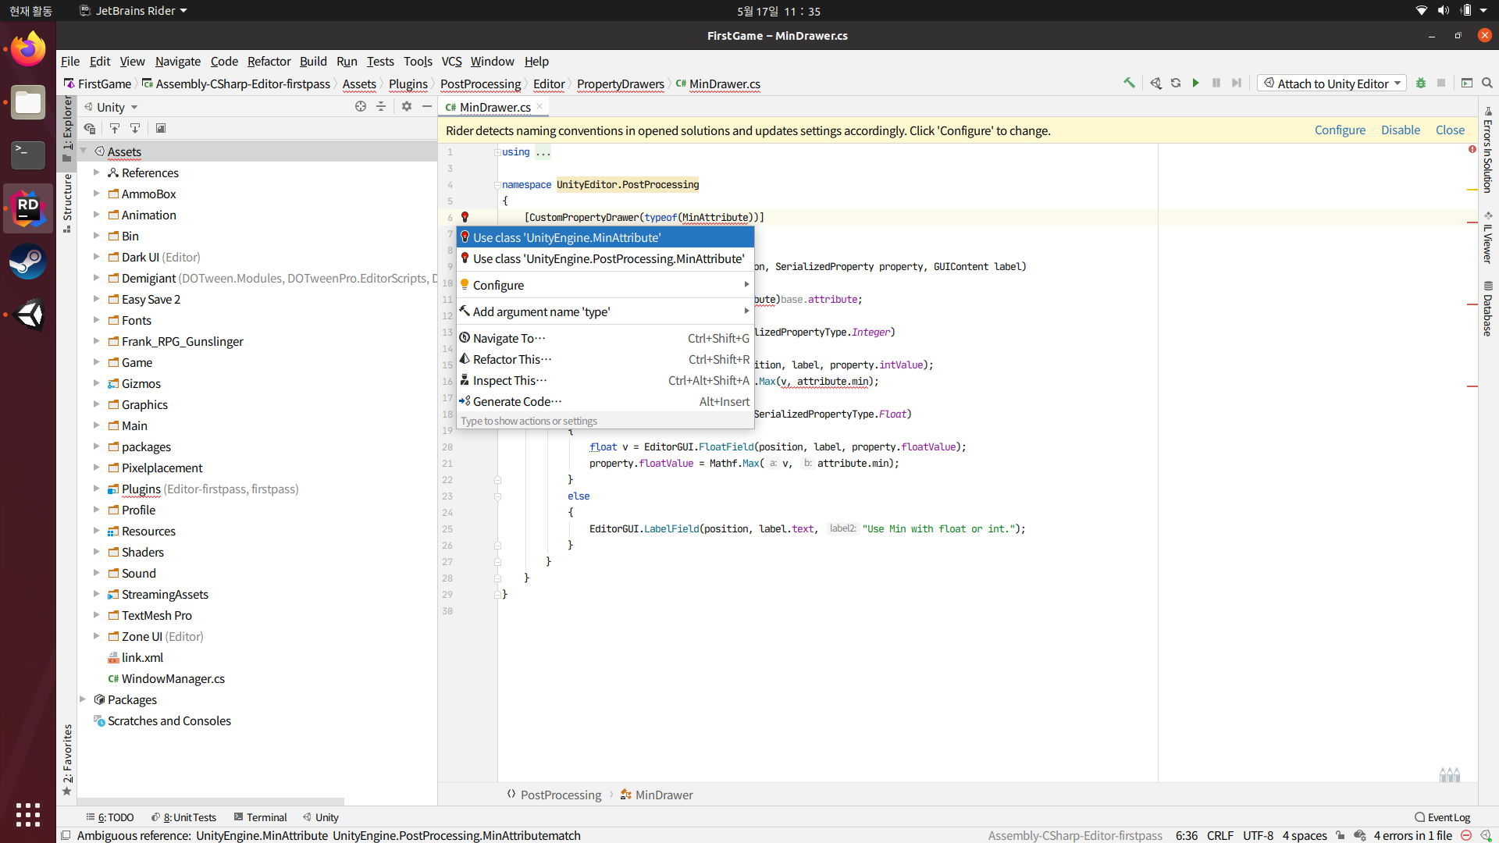Viewport: 1499px width, 843px height.
Task: Click the inspection settings icon in status bar
Action: click(x=1360, y=835)
